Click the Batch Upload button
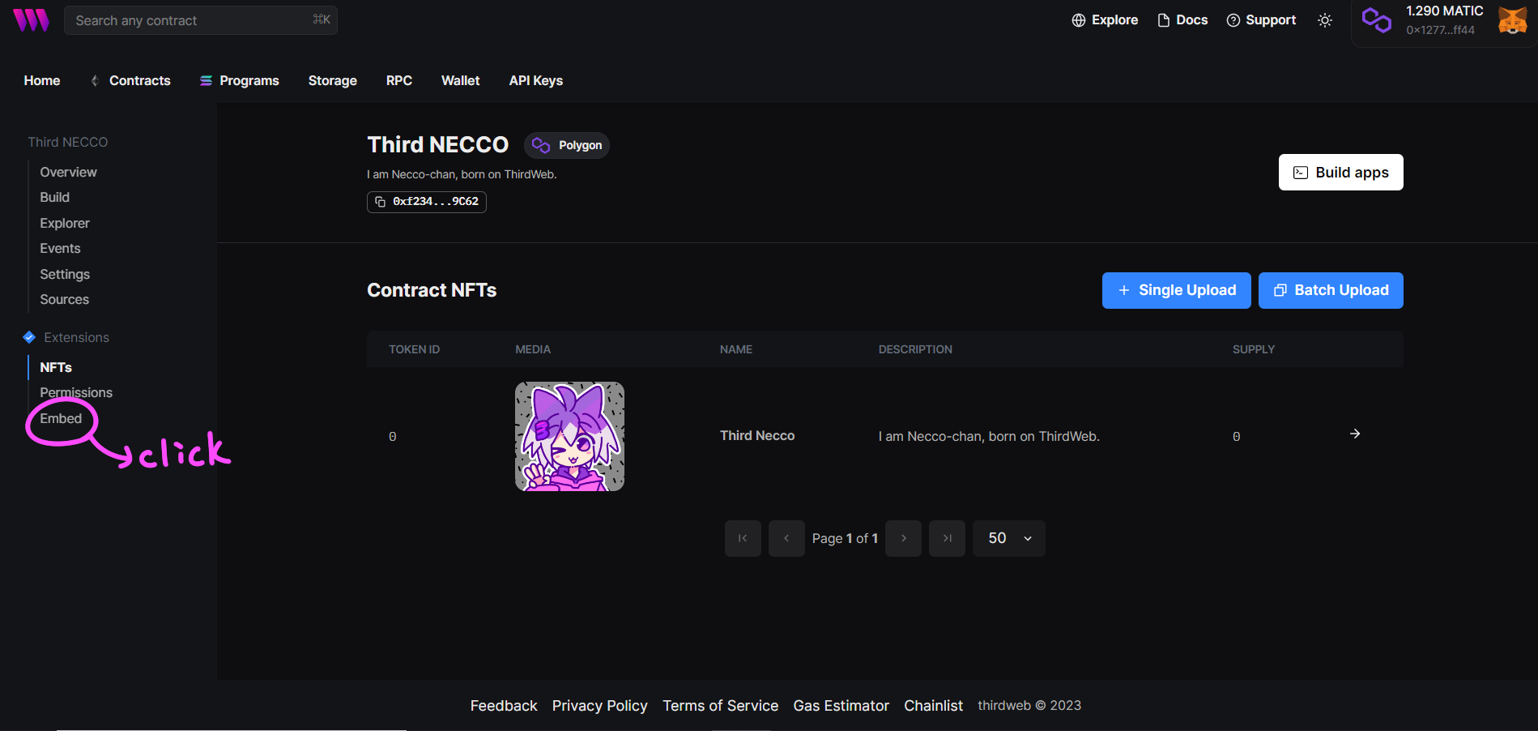 1331,290
